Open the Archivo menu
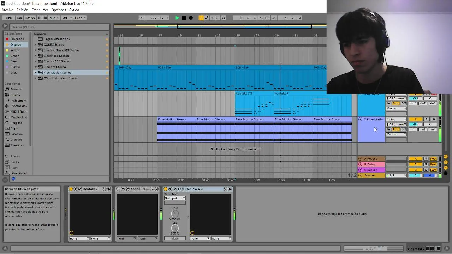Image resolution: width=452 pixels, height=254 pixels. (7, 10)
